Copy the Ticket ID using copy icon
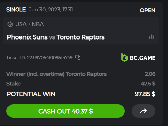This screenshot has height=126, width=168. click(x=78, y=57)
